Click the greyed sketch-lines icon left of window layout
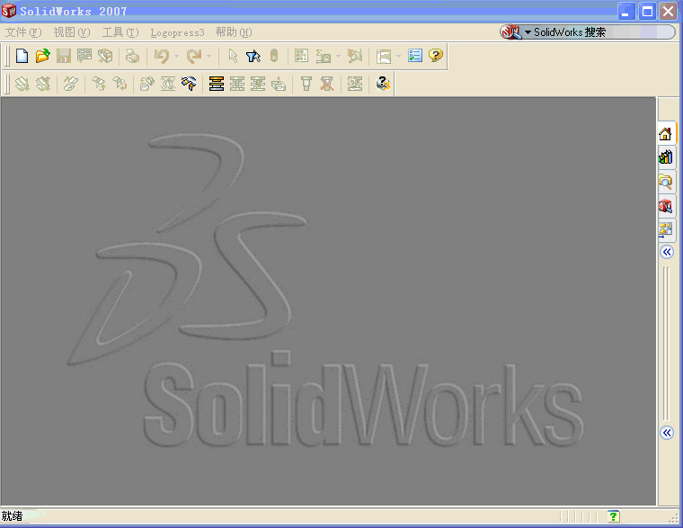This screenshot has width=683, height=528. (x=355, y=56)
